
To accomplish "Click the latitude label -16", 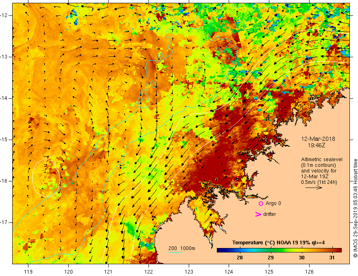I will (4, 181).
